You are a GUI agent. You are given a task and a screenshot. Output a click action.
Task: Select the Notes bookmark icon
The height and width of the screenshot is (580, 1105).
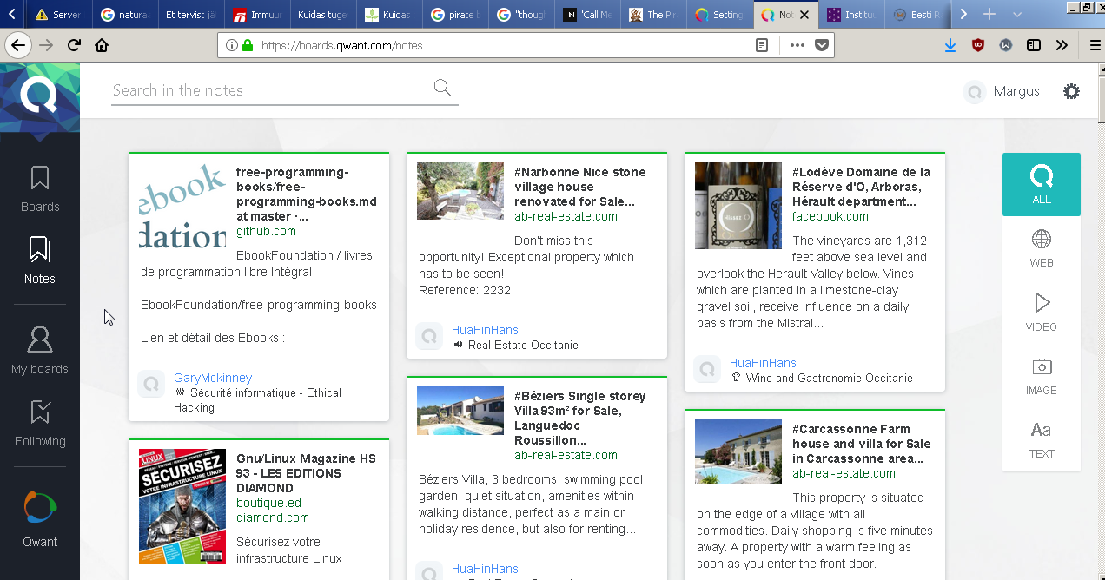[40, 249]
